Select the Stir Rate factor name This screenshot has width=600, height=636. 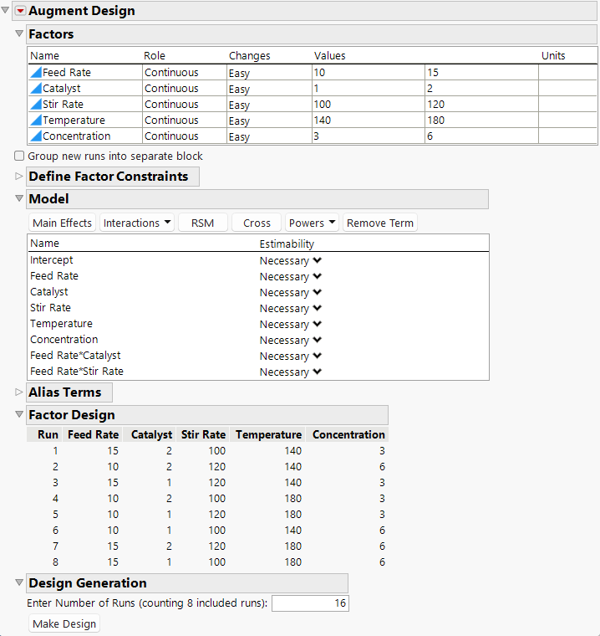[64, 105]
